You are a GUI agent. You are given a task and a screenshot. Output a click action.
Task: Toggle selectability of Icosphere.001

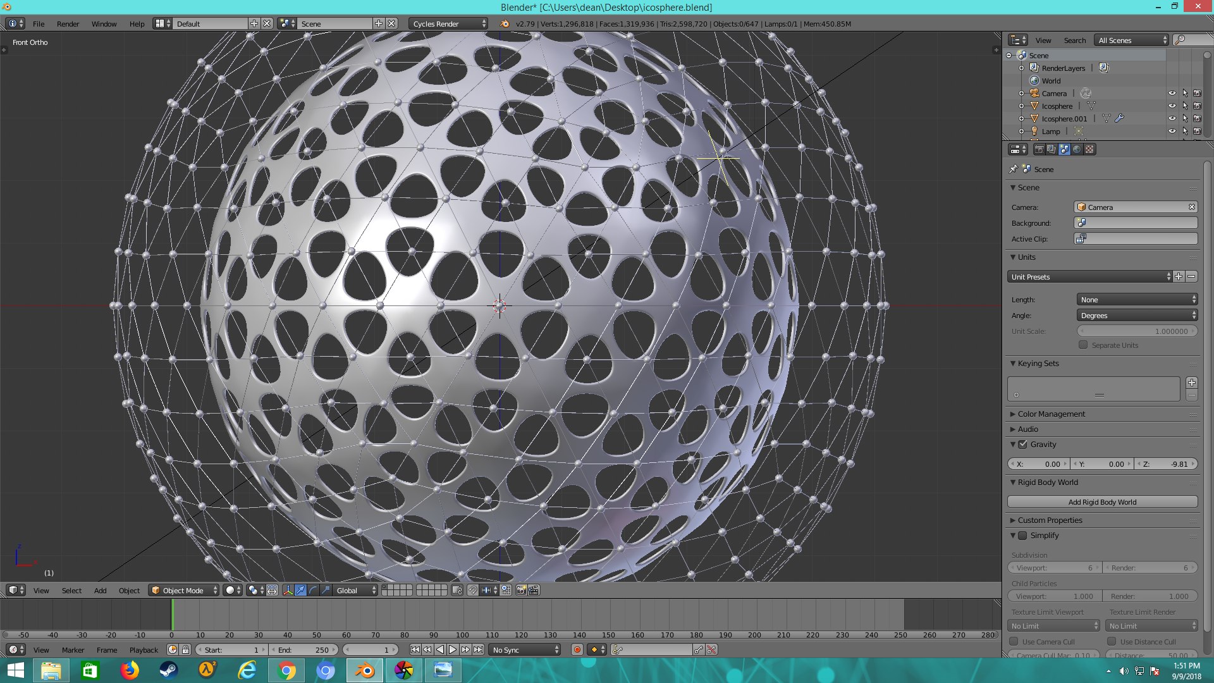[x=1185, y=118]
